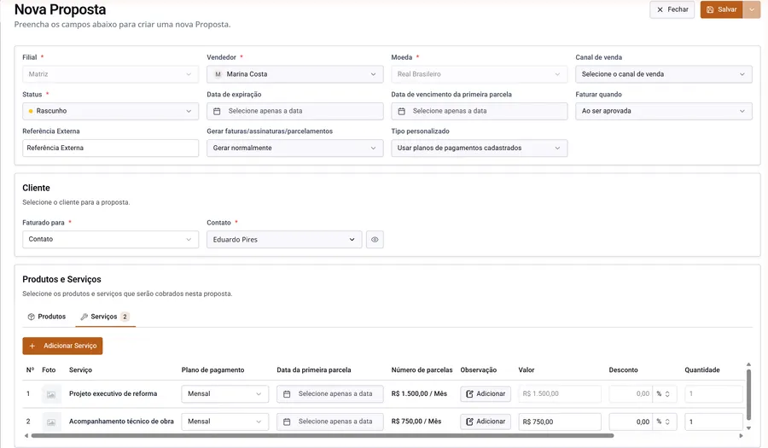Save the proposal with Salvar

721,9
